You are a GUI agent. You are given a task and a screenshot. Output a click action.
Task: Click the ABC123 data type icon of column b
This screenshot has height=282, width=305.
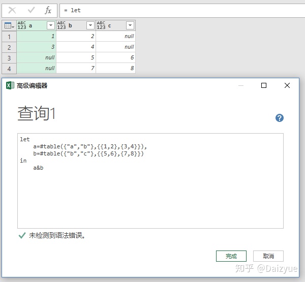pyautogui.click(x=62, y=25)
